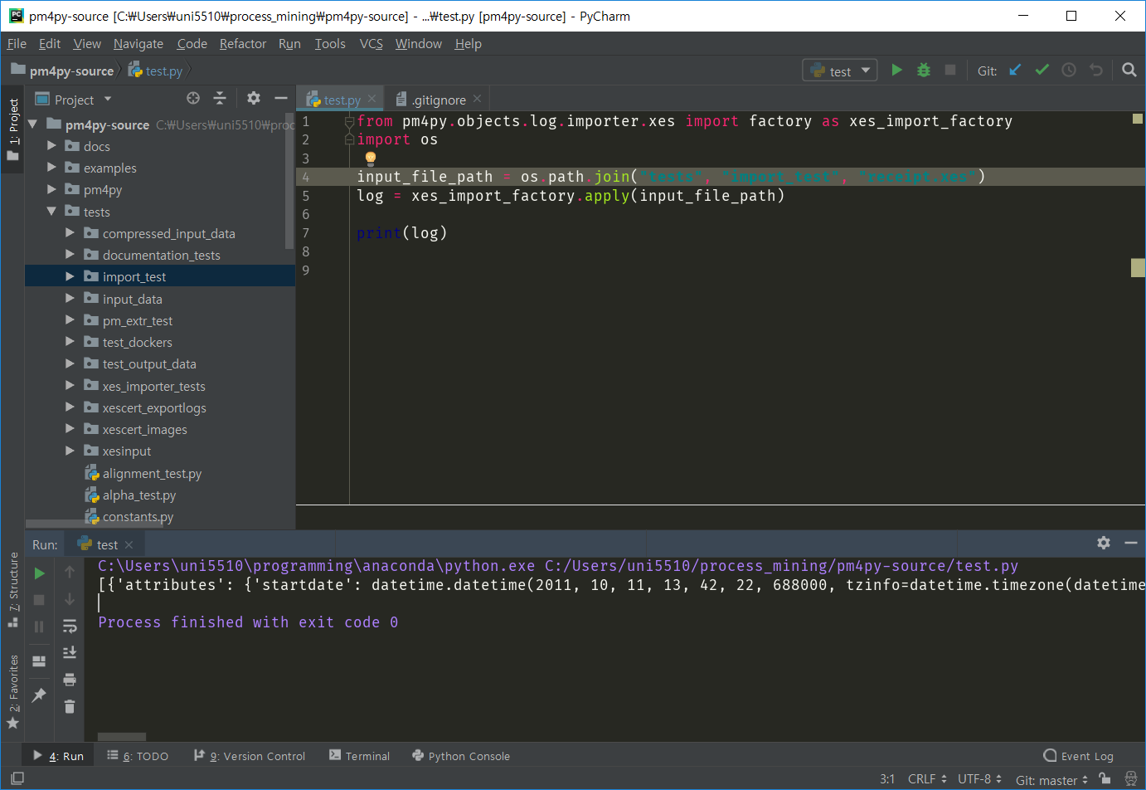The image size is (1146, 790).
Task: Expand the docs folder
Action: (x=51, y=146)
